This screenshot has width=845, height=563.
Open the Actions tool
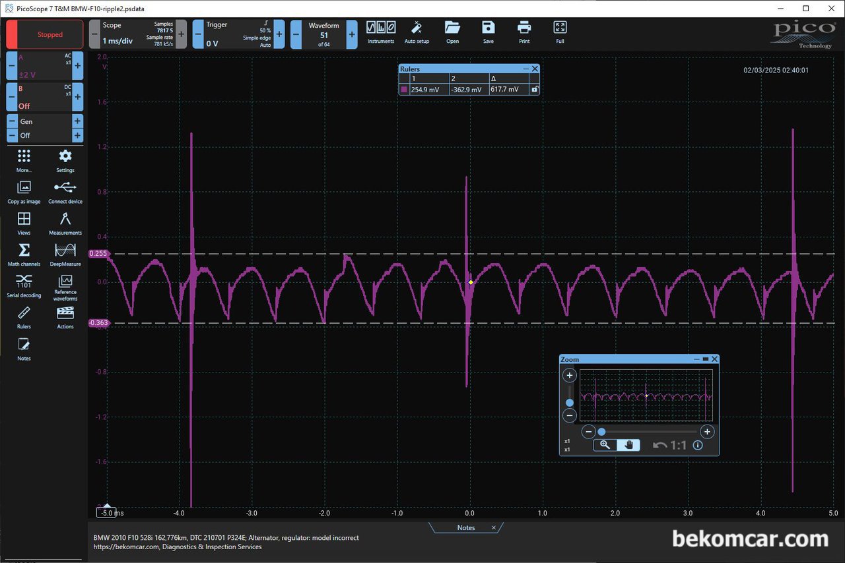[x=65, y=317]
